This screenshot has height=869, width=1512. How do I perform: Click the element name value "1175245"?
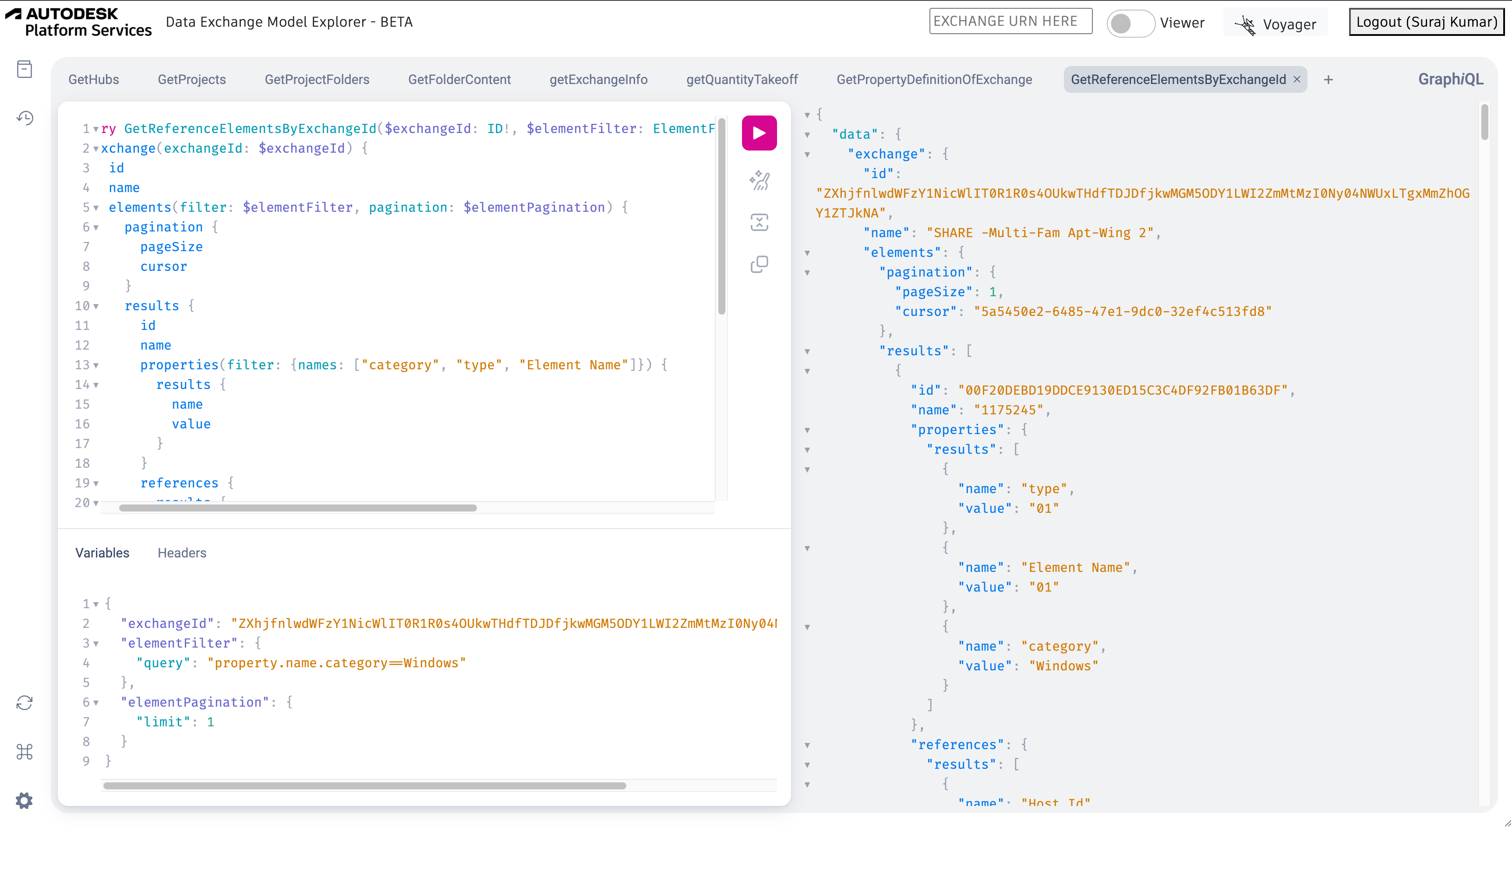(x=1008, y=410)
